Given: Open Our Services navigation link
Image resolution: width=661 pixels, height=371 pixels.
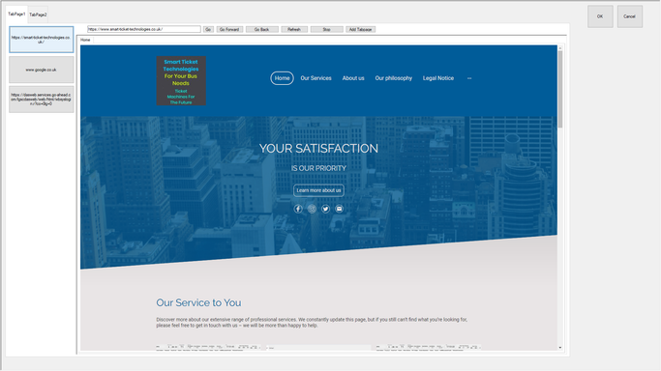Looking at the screenshot, I should click(315, 78).
